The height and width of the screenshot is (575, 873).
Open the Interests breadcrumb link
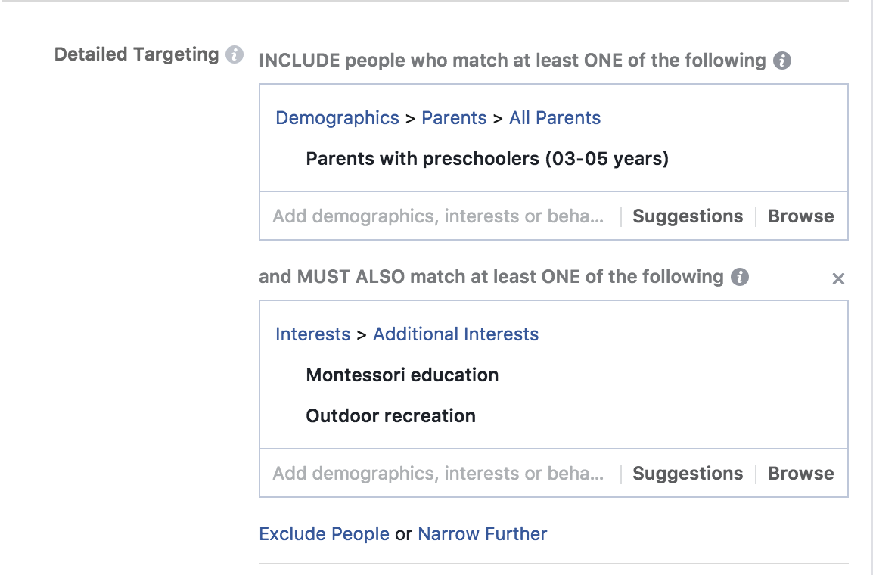click(312, 334)
